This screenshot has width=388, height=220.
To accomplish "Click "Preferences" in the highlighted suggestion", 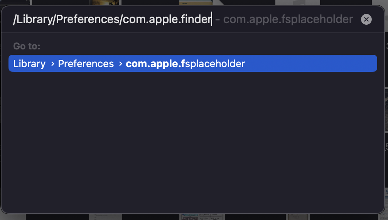I will [86, 64].
